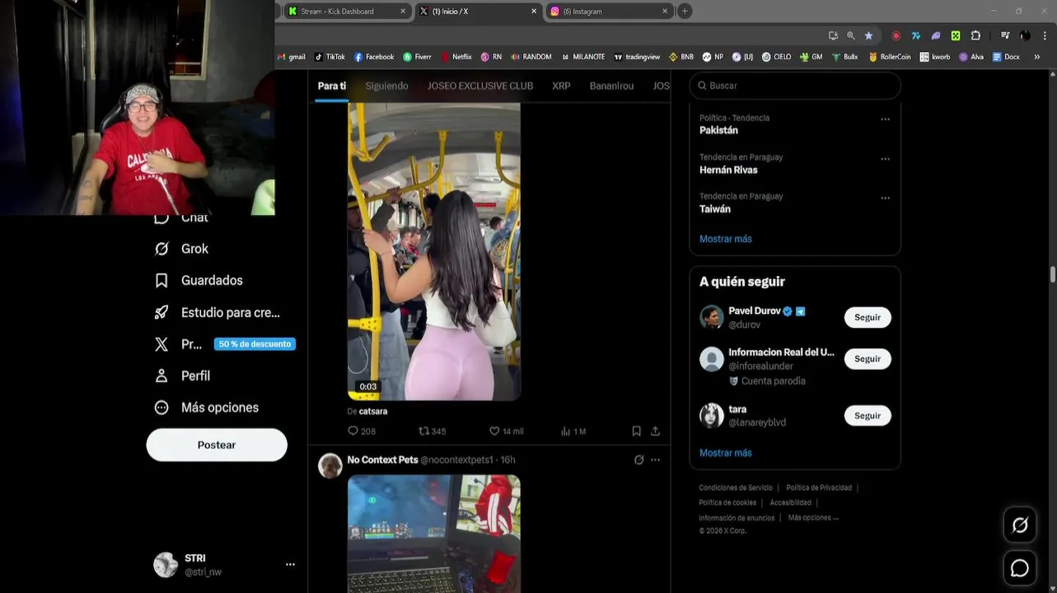Bookmark this page with the star icon
This screenshot has width=1057, height=593.
coord(868,35)
